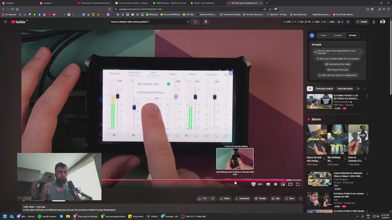Open options for Osmo Pocket 3 stream camera video
This screenshot has height=220, width=392.
[x=367, y=194]
